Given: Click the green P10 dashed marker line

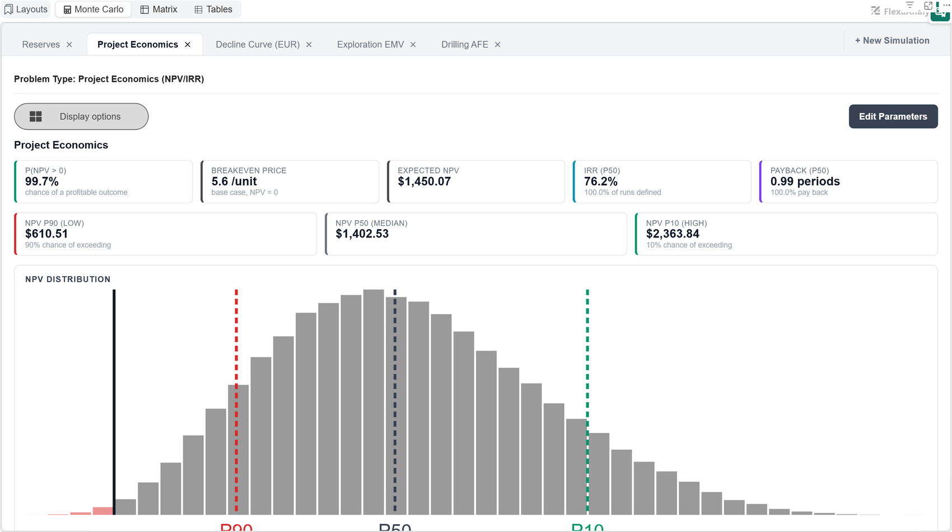Looking at the screenshot, I should pos(587,401).
